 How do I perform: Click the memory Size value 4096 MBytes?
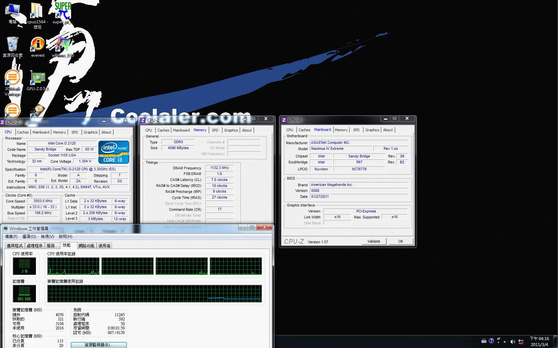click(x=178, y=148)
